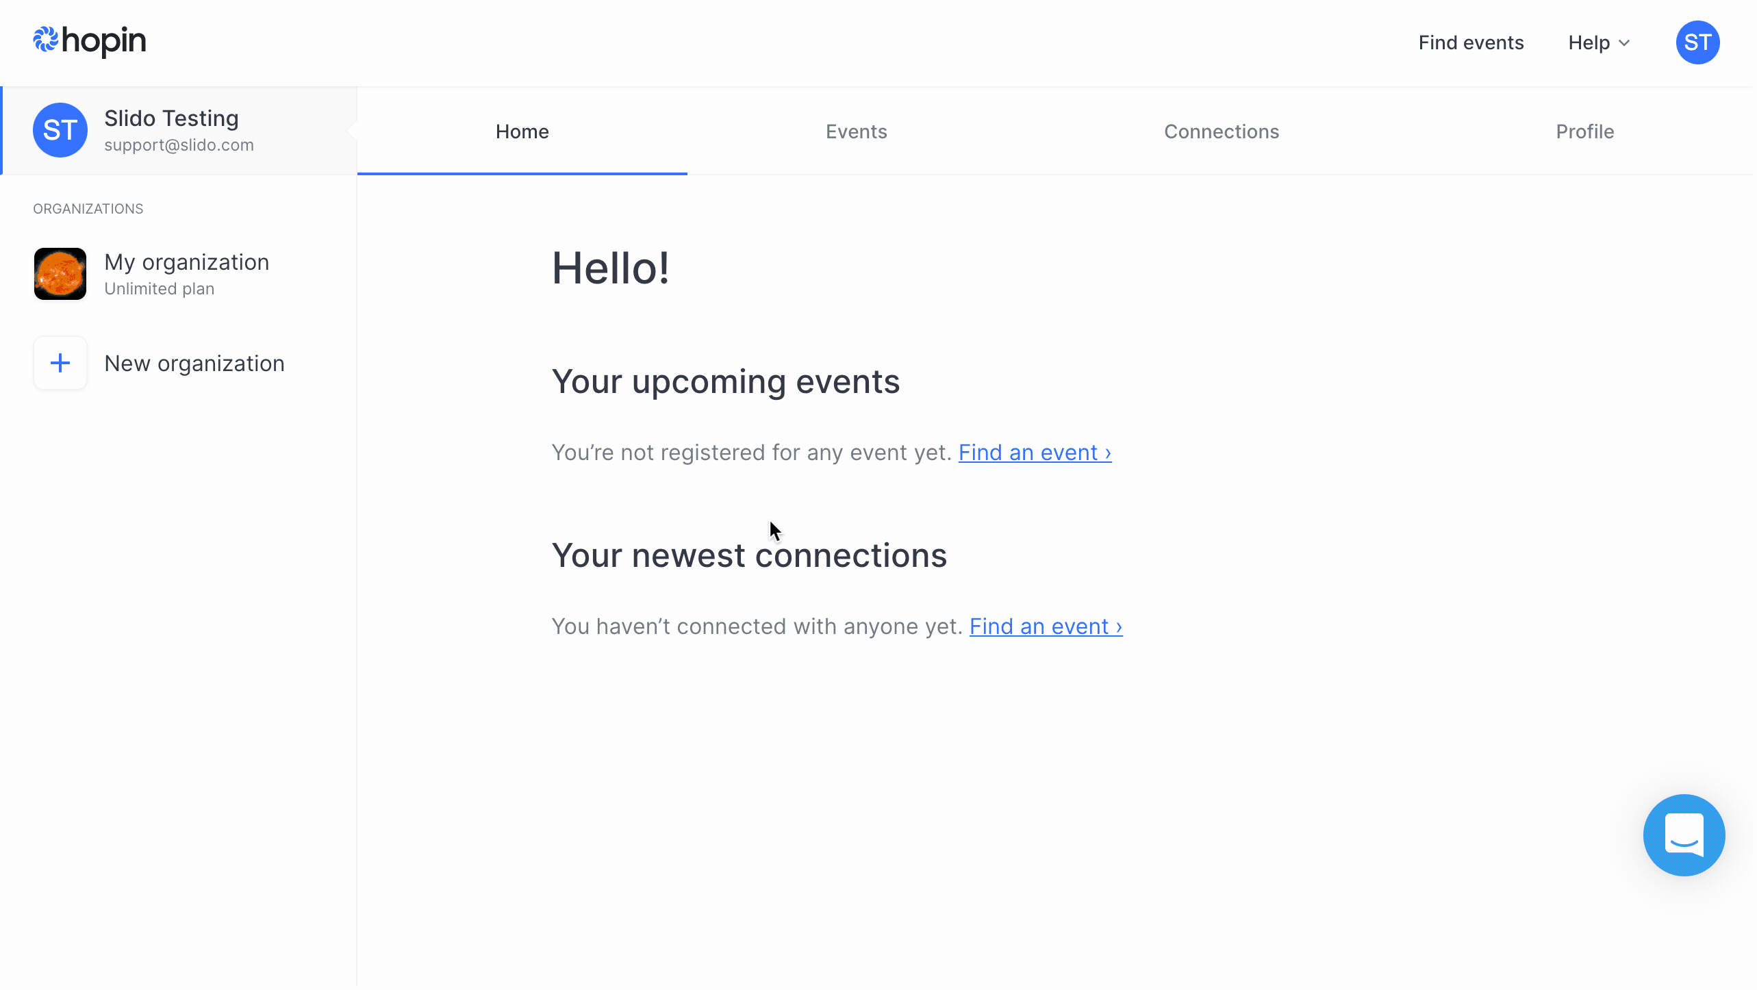This screenshot has width=1757, height=990.
Task: Expand the Help dropdown
Action: pos(1600,42)
